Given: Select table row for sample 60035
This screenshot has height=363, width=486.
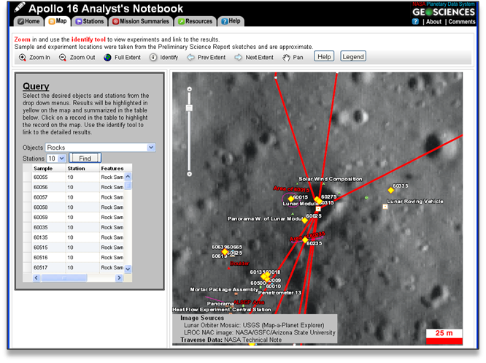Looking at the screenshot, I should coord(74,227).
